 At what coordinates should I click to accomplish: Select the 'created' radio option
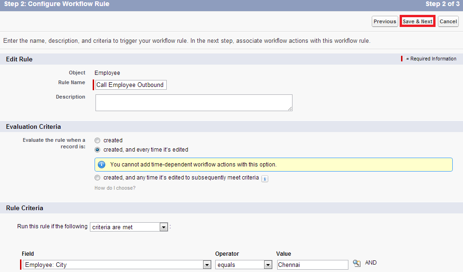[97, 140]
